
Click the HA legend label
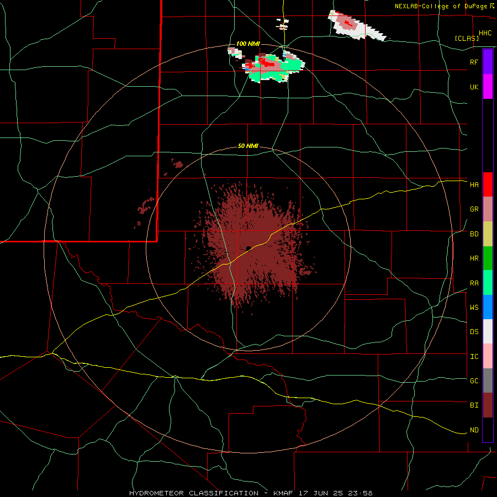(x=474, y=184)
